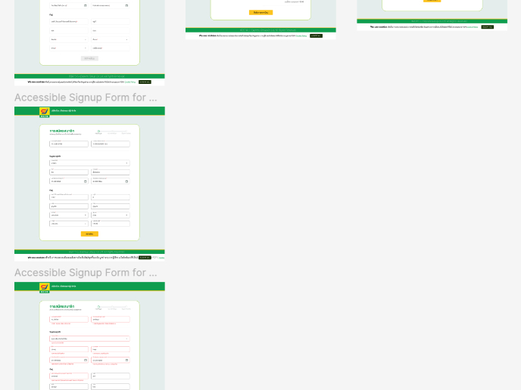Open the green cookie policy link in the right-column frame

click(x=473, y=27)
